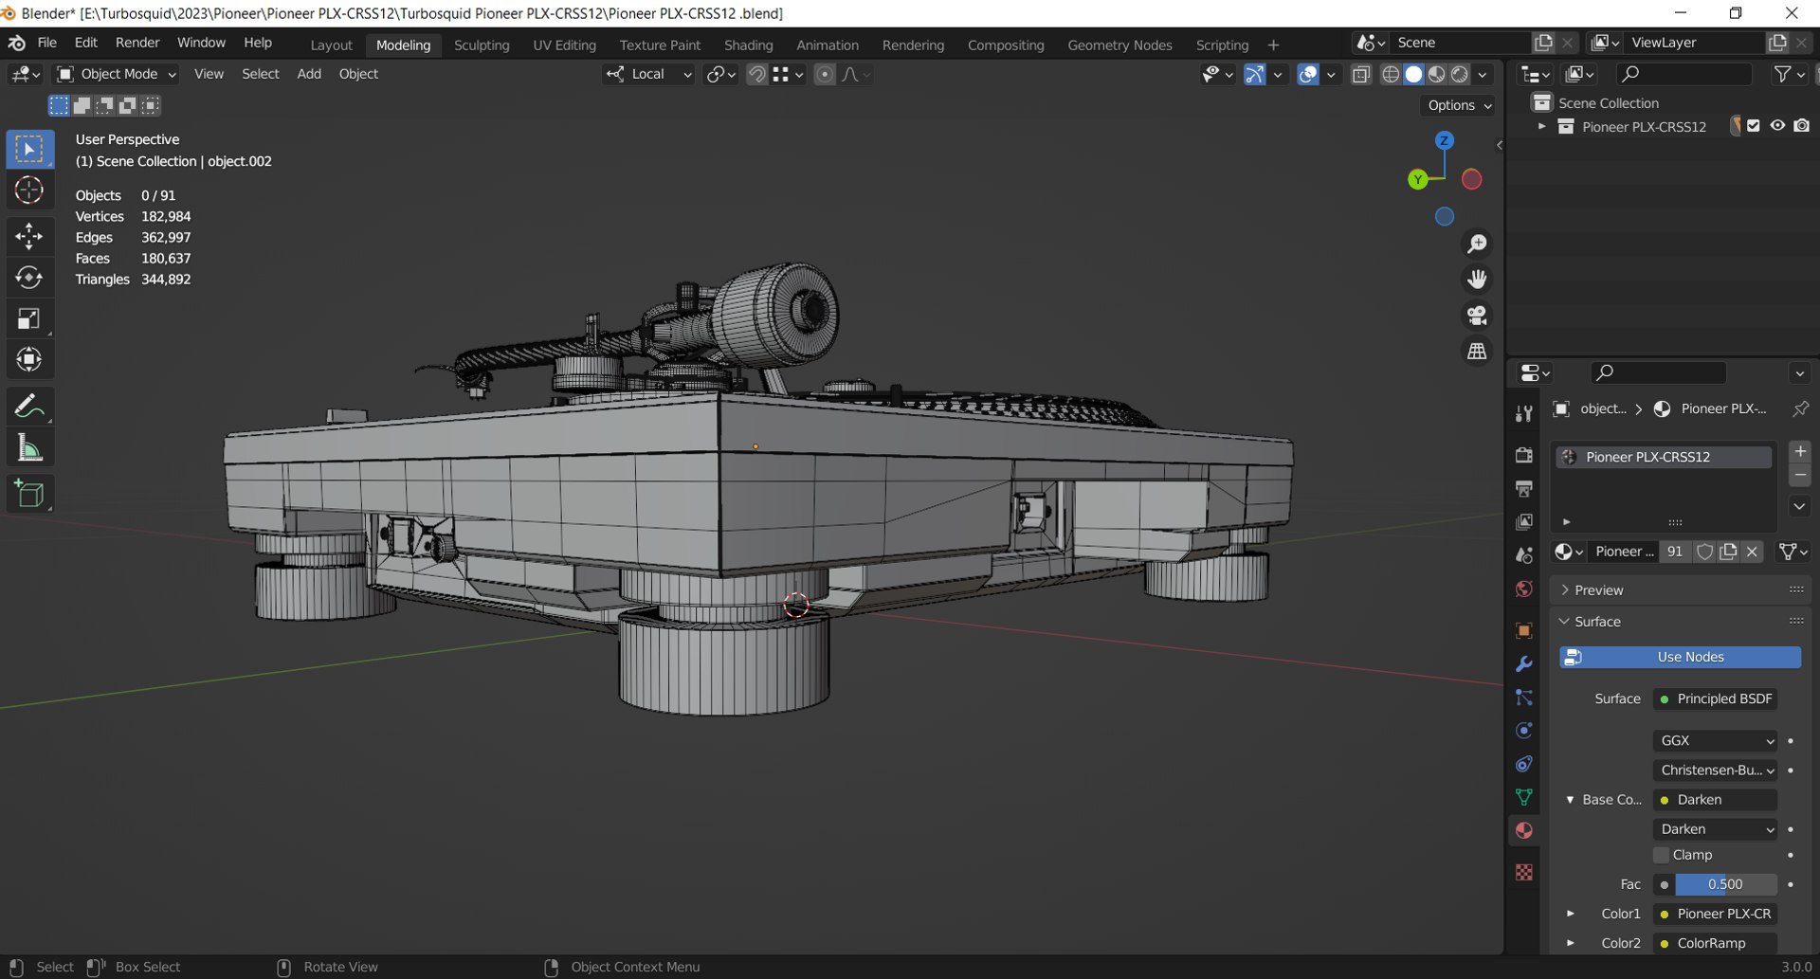This screenshot has height=979, width=1820.
Task: Toggle camera view with the camera icon
Action: [1477, 315]
